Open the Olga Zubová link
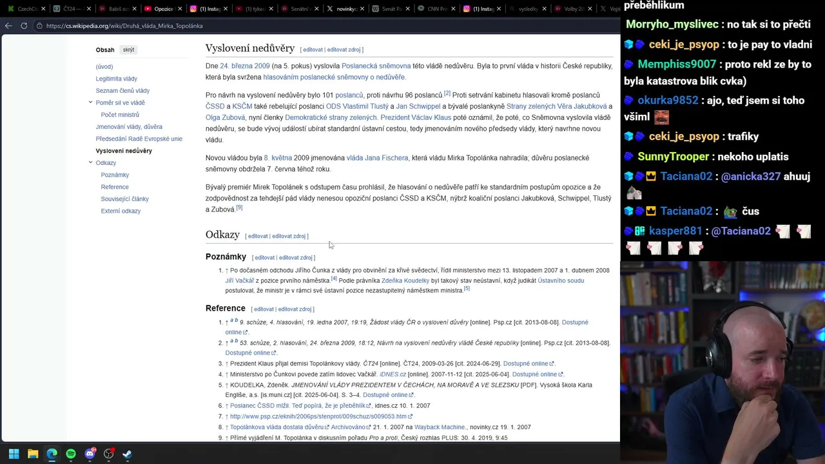Viewport: 825px width, 464px height. coord(225,118)
